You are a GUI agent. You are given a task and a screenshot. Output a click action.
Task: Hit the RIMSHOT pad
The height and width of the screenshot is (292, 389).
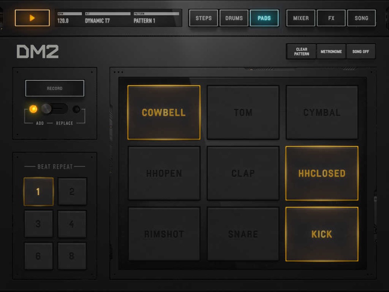[x=163, y=234]
